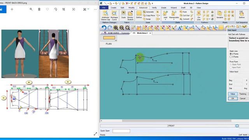This screenshot has height=140, width=249.
Task: Select the Fold dart tool
Action: click(183, 12)
